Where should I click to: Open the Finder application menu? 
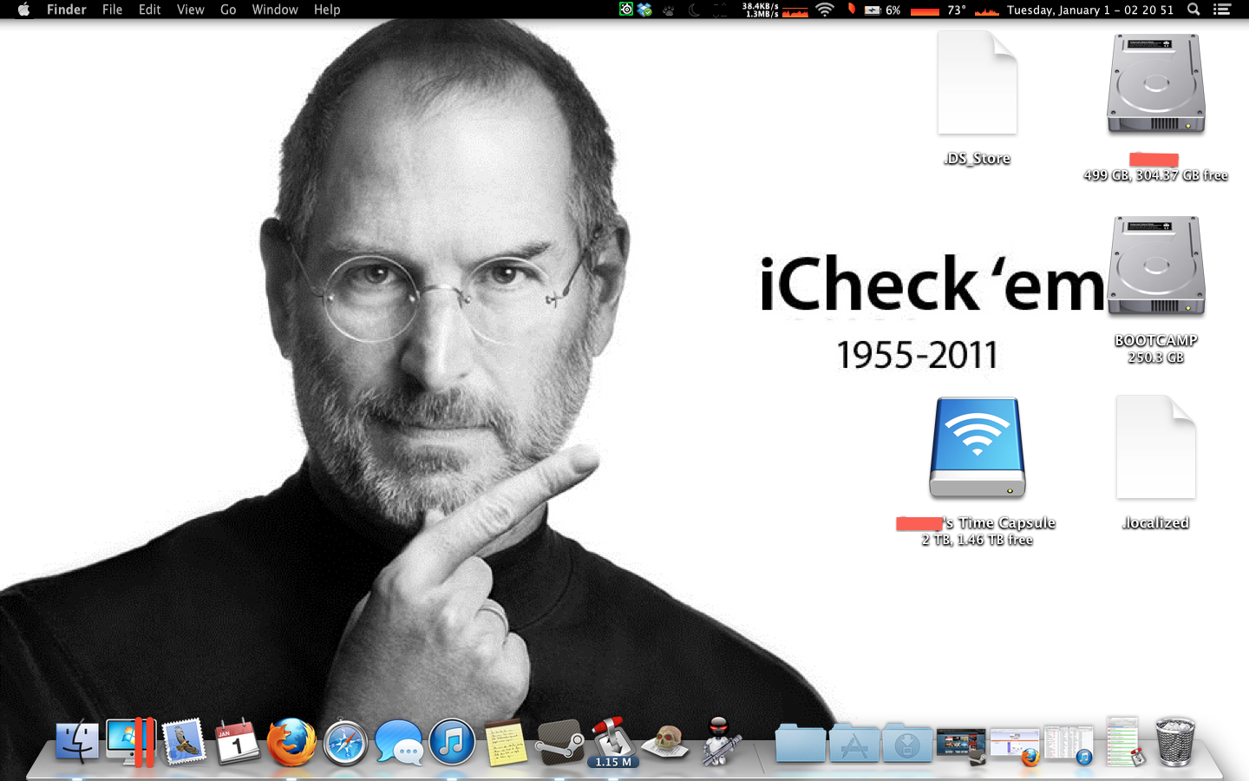point(67,10)
